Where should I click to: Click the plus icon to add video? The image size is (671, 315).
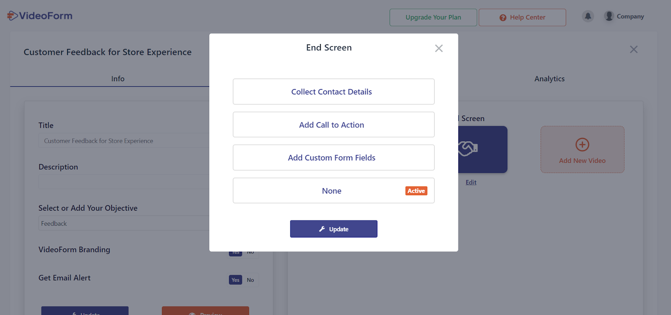pyautogui.click(x=582, y=145)
